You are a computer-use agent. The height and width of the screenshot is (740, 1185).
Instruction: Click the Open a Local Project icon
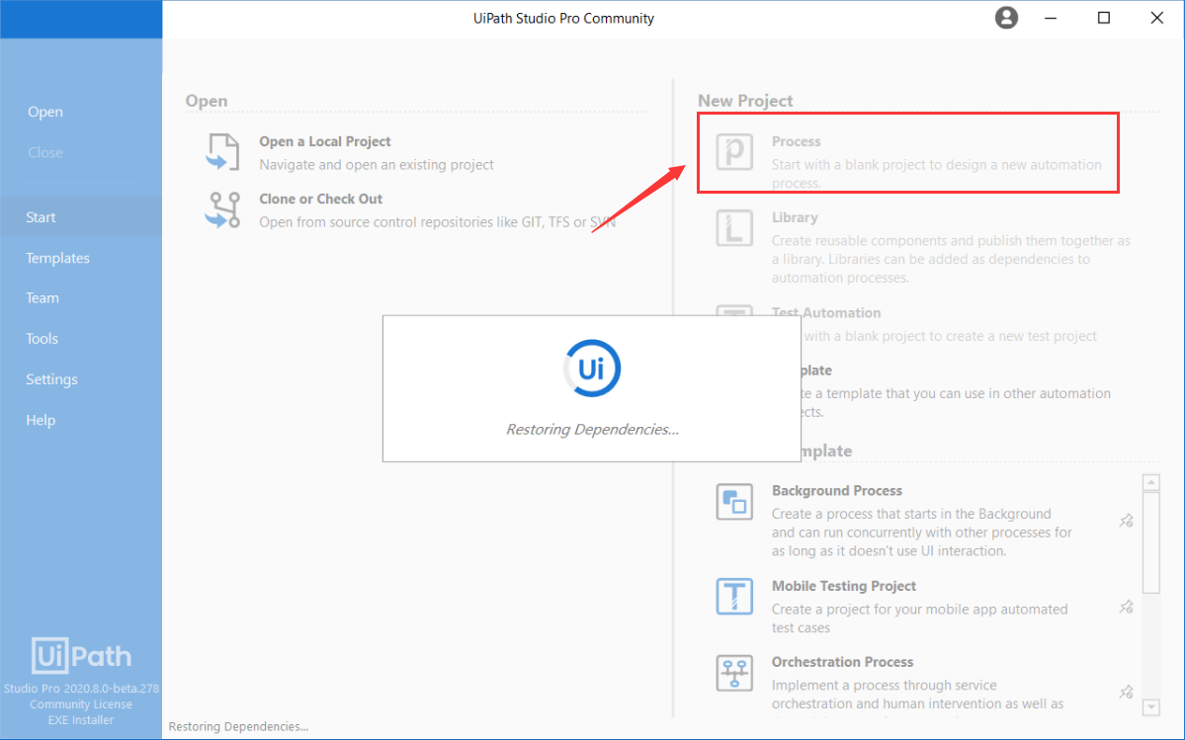click(219, 151)
